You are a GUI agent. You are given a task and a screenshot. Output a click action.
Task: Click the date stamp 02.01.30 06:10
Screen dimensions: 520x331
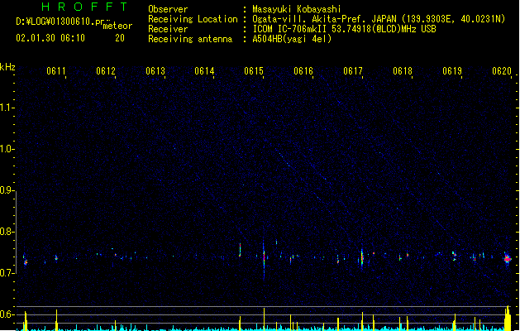50,38
